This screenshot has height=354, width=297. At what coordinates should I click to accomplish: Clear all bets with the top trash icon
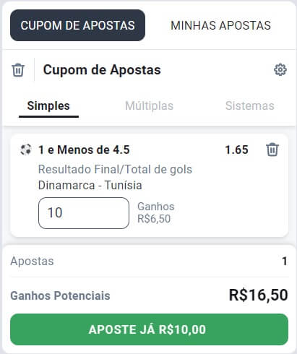pyautogui.click(x=18, y=70)
